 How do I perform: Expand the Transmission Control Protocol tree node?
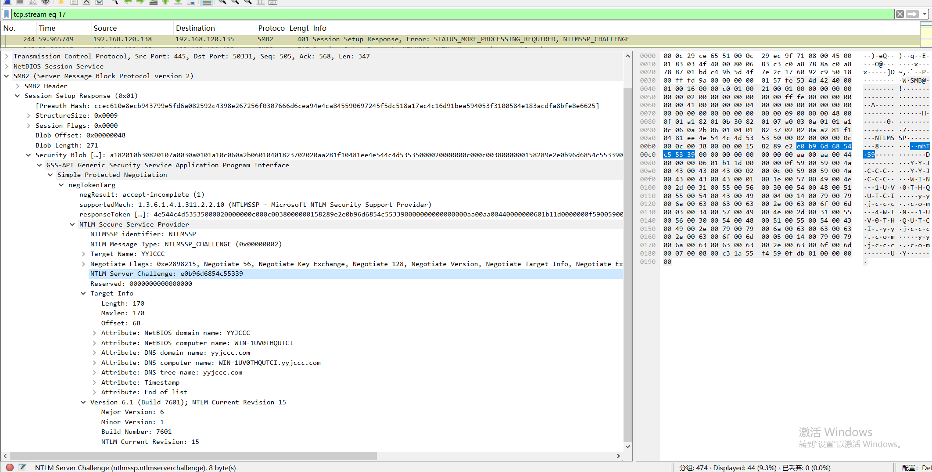pos(7,56)
